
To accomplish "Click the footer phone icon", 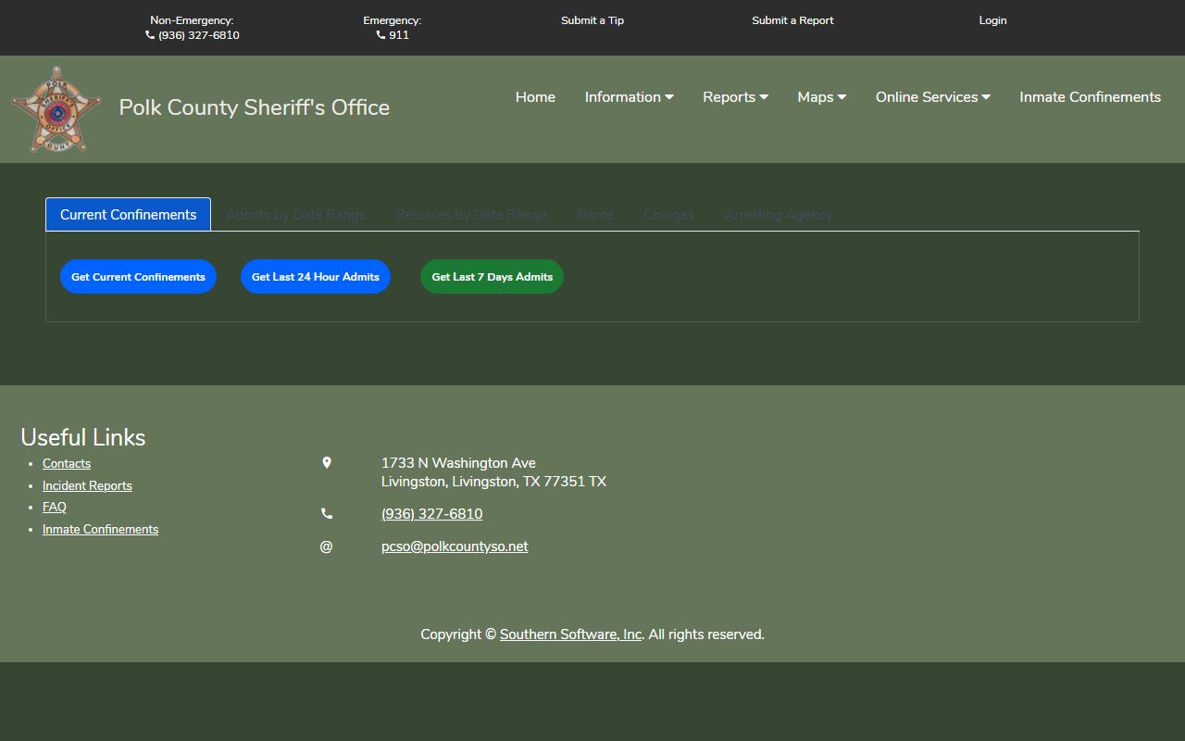I will tap(326, 513).
